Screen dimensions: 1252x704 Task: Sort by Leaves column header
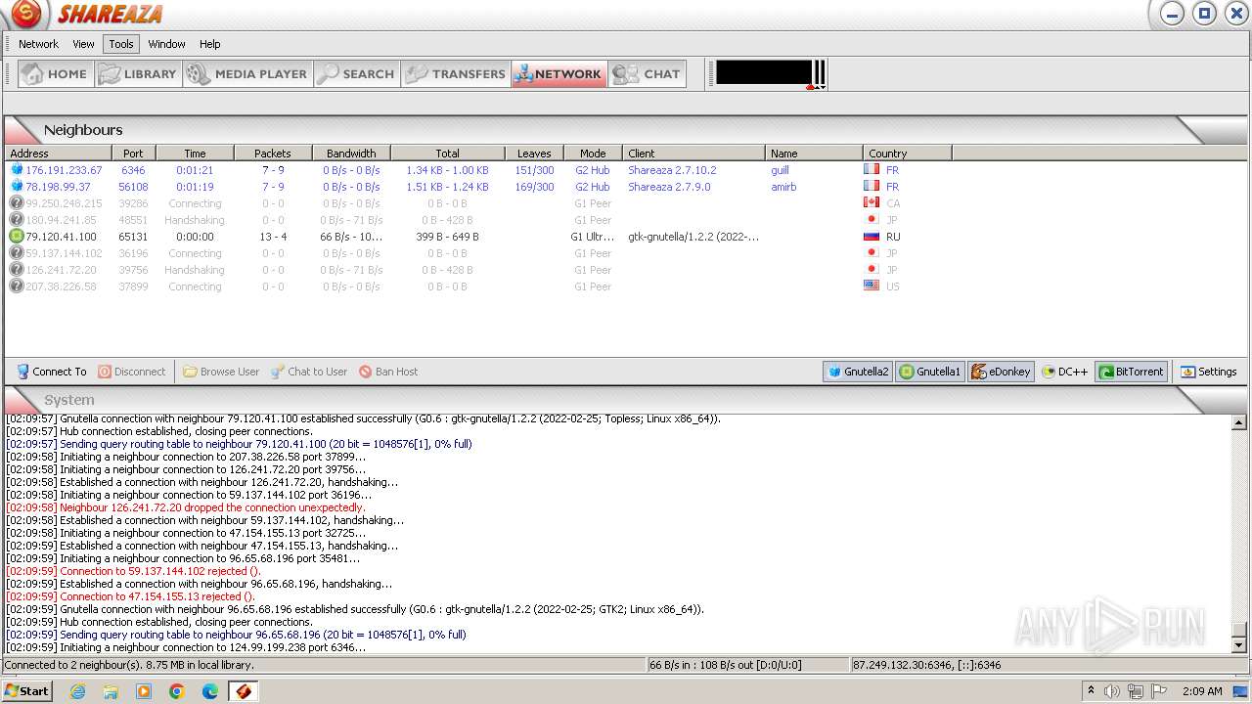pos(534,154)
